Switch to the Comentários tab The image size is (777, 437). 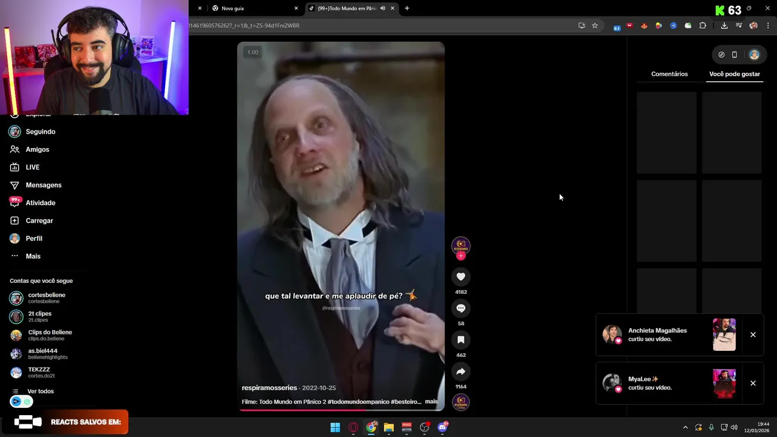click(x=670, y=74)
